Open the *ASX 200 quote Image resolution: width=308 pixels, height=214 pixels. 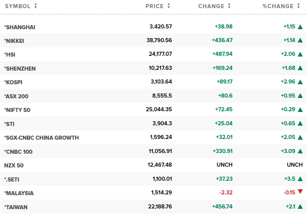point(16,96)
